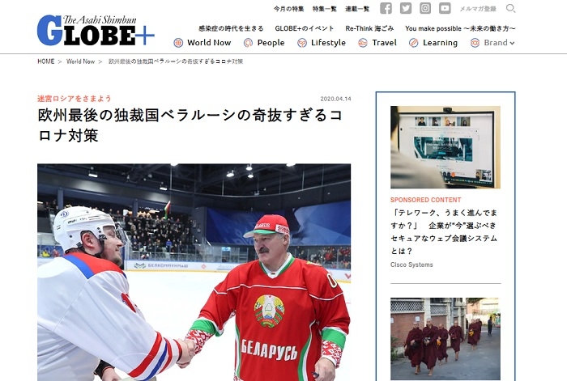Click the globe icon beside World Now

click(178, 43)
